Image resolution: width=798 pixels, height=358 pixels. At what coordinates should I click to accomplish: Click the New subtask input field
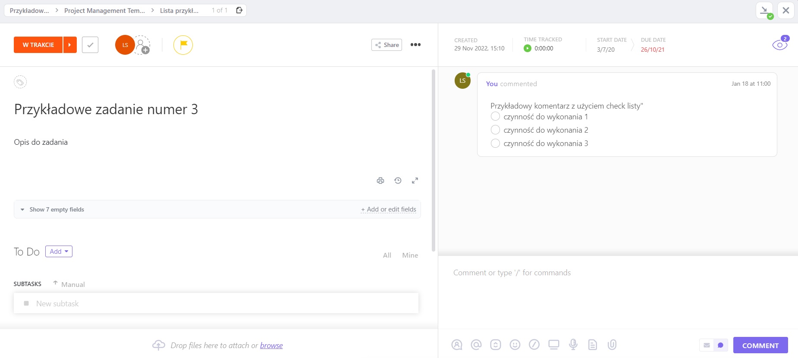click(216, 303)
